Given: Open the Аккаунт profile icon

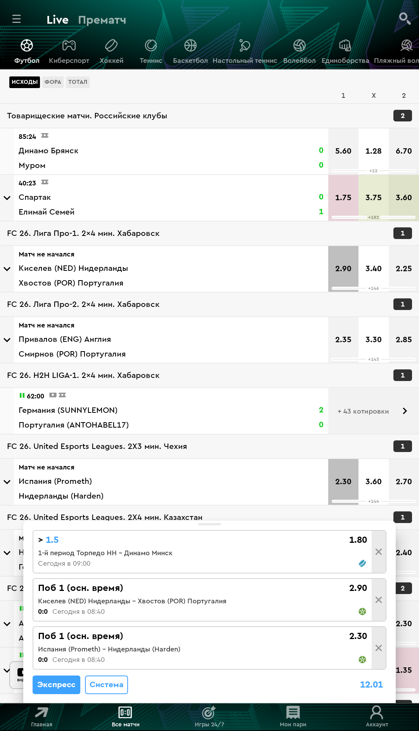Looking at the screenshot, I should (377, 716).
